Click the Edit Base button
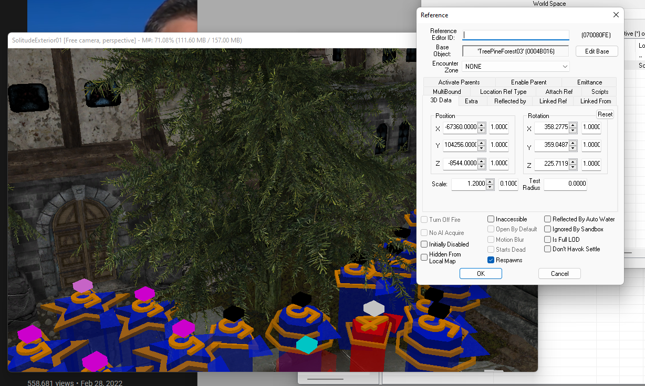Screen dimensions: 645x386 point(597,51)
